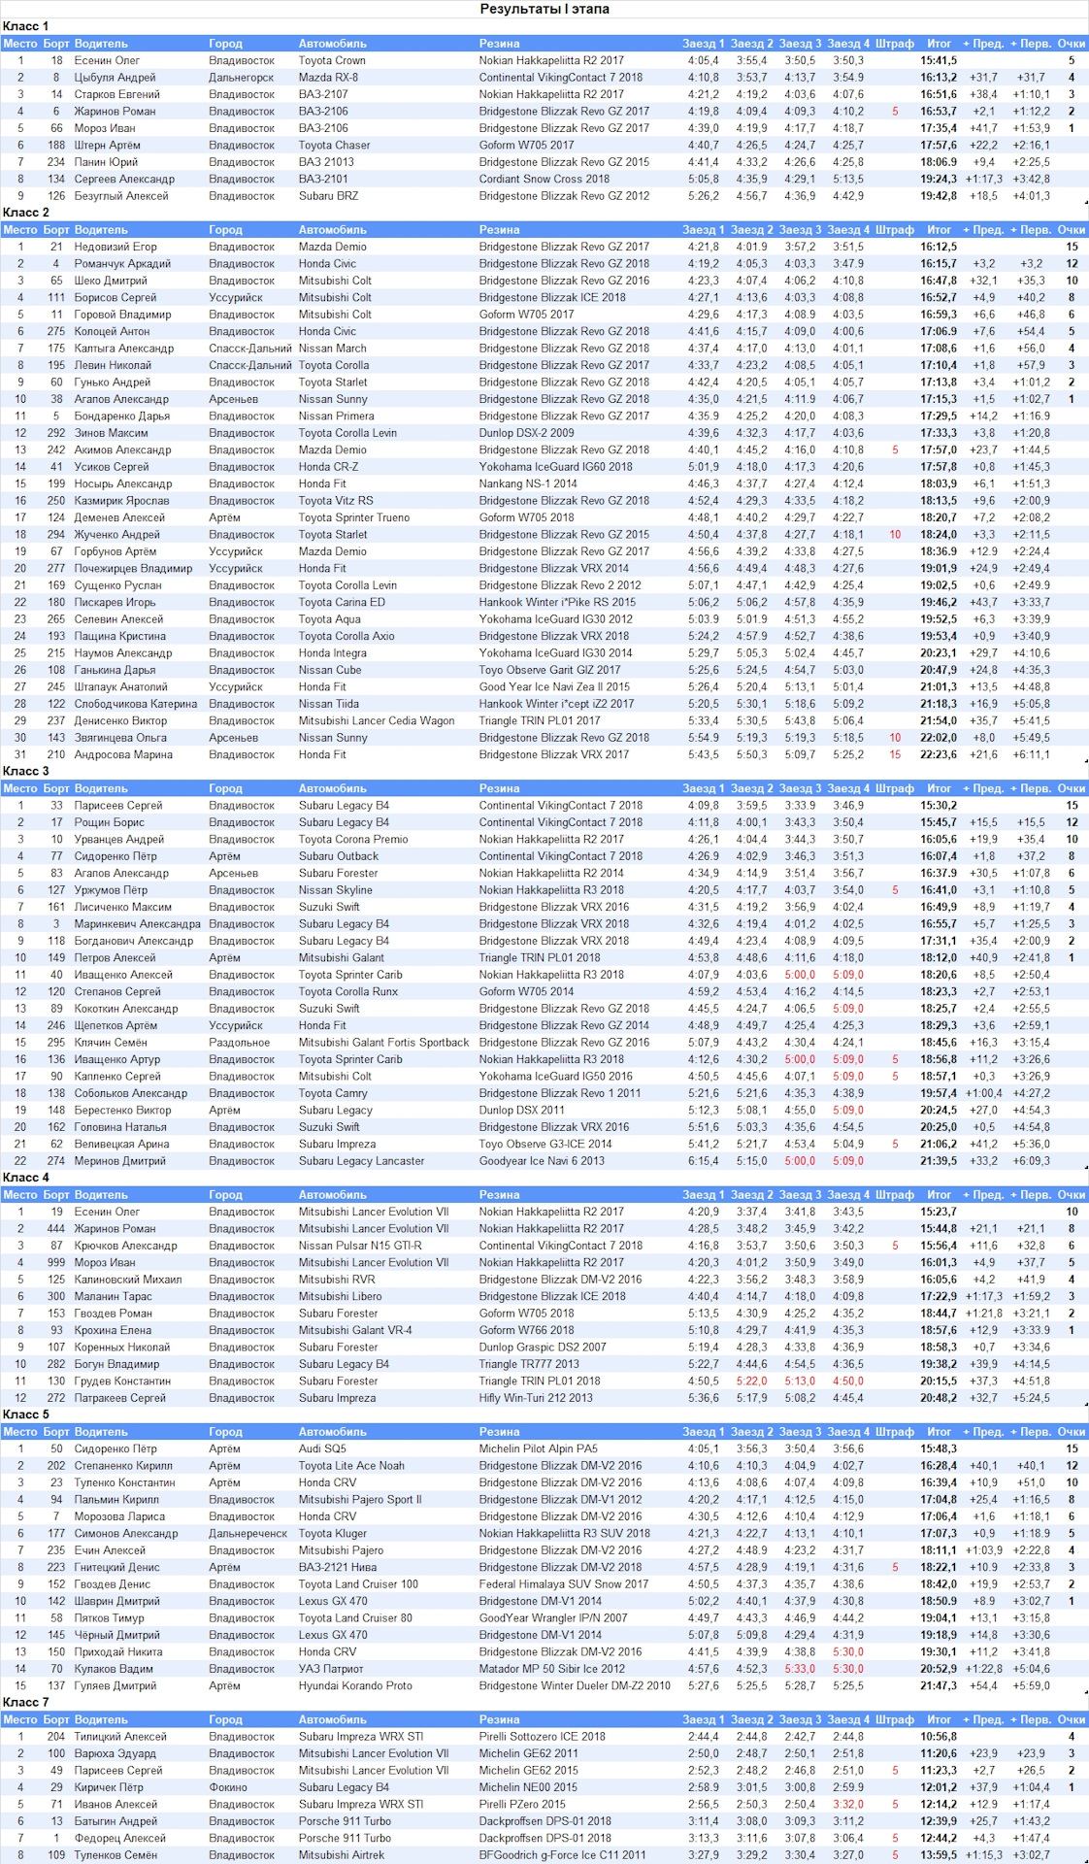The image size is (1089, 1864).
Task: Select the "BFGoodrich g-Force Ice C11 2011" cell
Action: pyautogui.click(x=562, y=1855)
